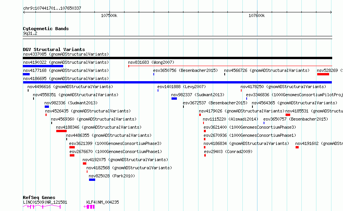
Task: Open nsv4186695 variant label
Action: (66, 78)
